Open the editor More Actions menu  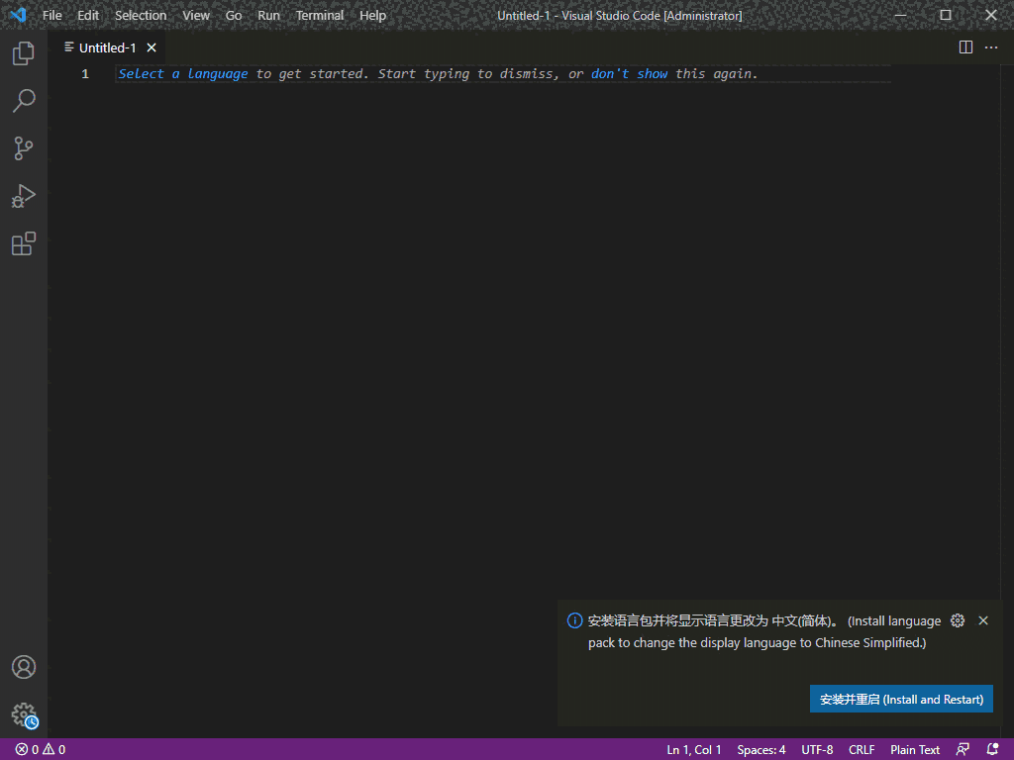coord(991,47)
